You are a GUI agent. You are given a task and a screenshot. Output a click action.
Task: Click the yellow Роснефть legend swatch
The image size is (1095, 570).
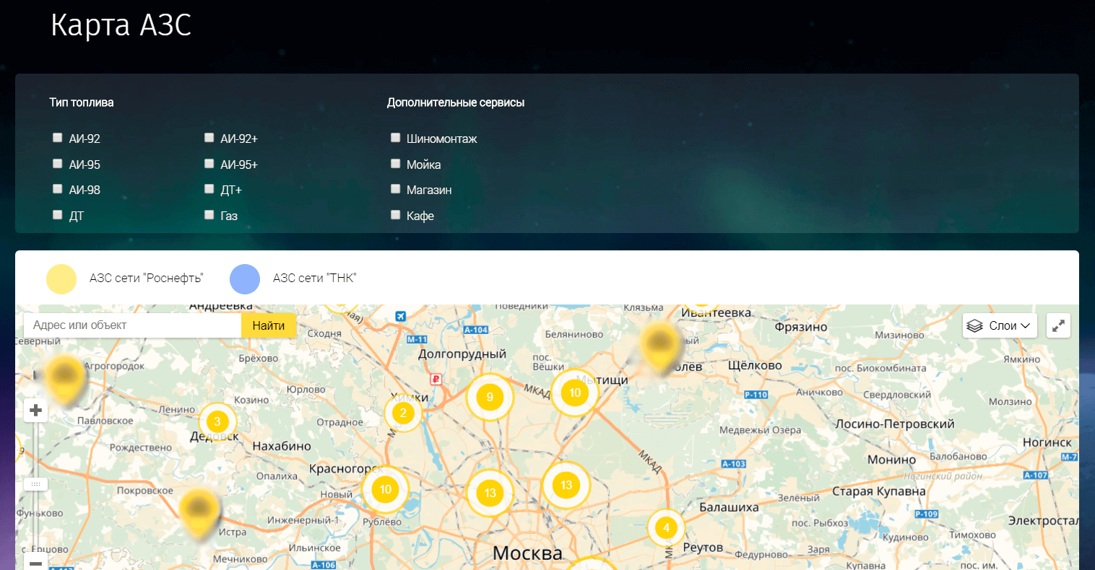61,279
